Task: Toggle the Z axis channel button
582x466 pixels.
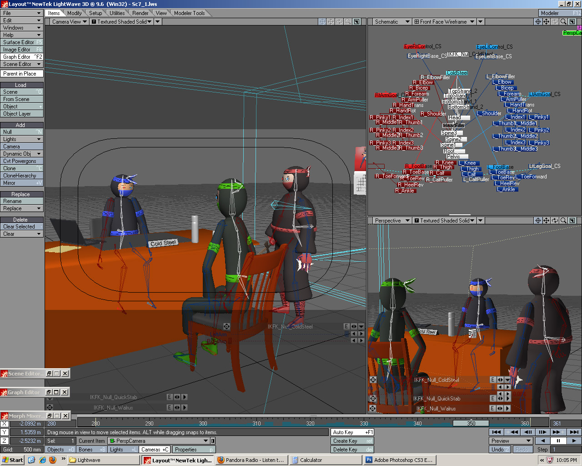Action: 4,441
